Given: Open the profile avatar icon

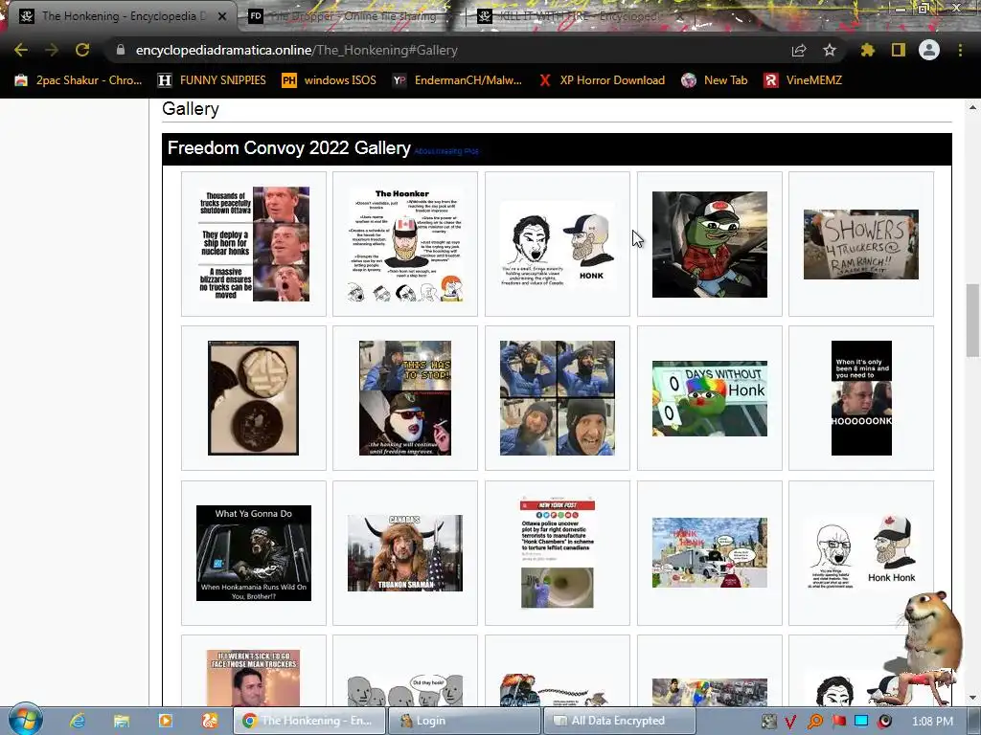Looking at the screenshot, I should 929,50.
